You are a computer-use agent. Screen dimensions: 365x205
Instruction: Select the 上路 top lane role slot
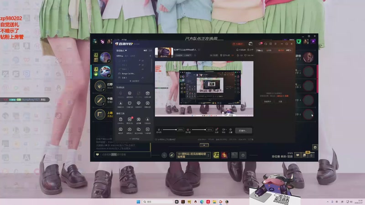tap(100, 114)
